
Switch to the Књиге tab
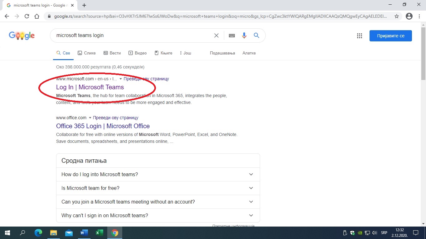163,53
